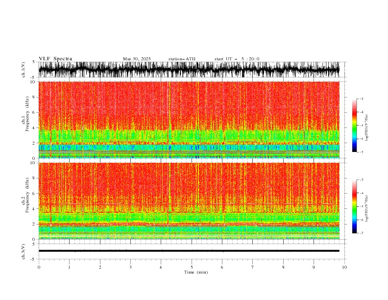388x300 pixels.
Task: Click the date 'Mar.30, 2025'
Action: (137, 59)
